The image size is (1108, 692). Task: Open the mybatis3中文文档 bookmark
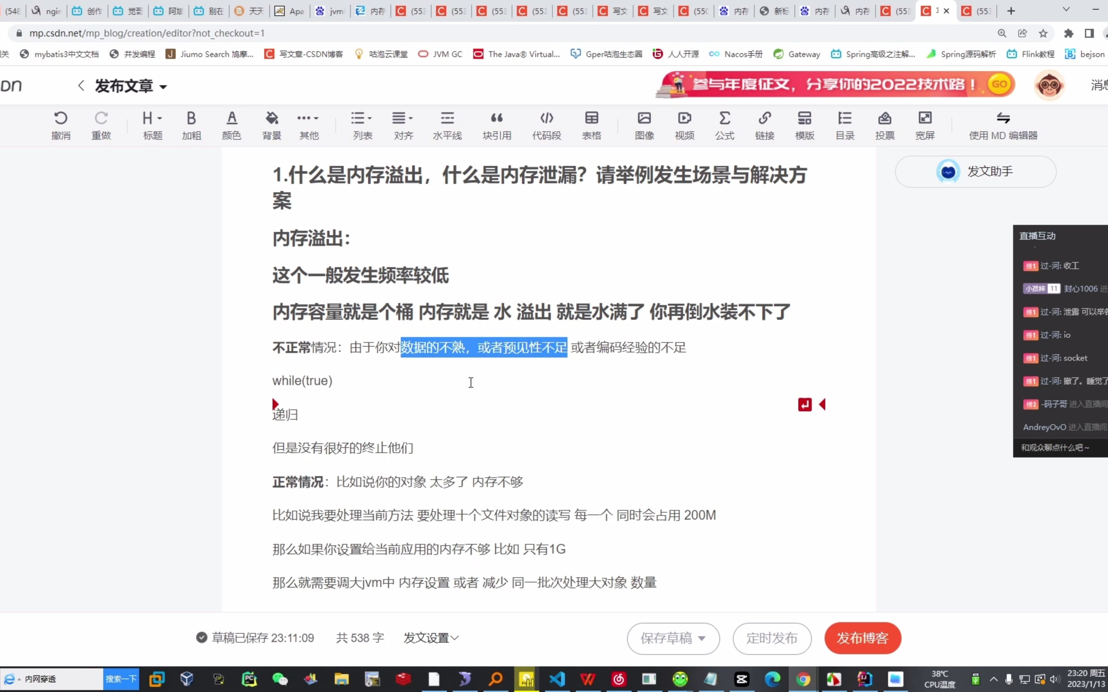60,54
